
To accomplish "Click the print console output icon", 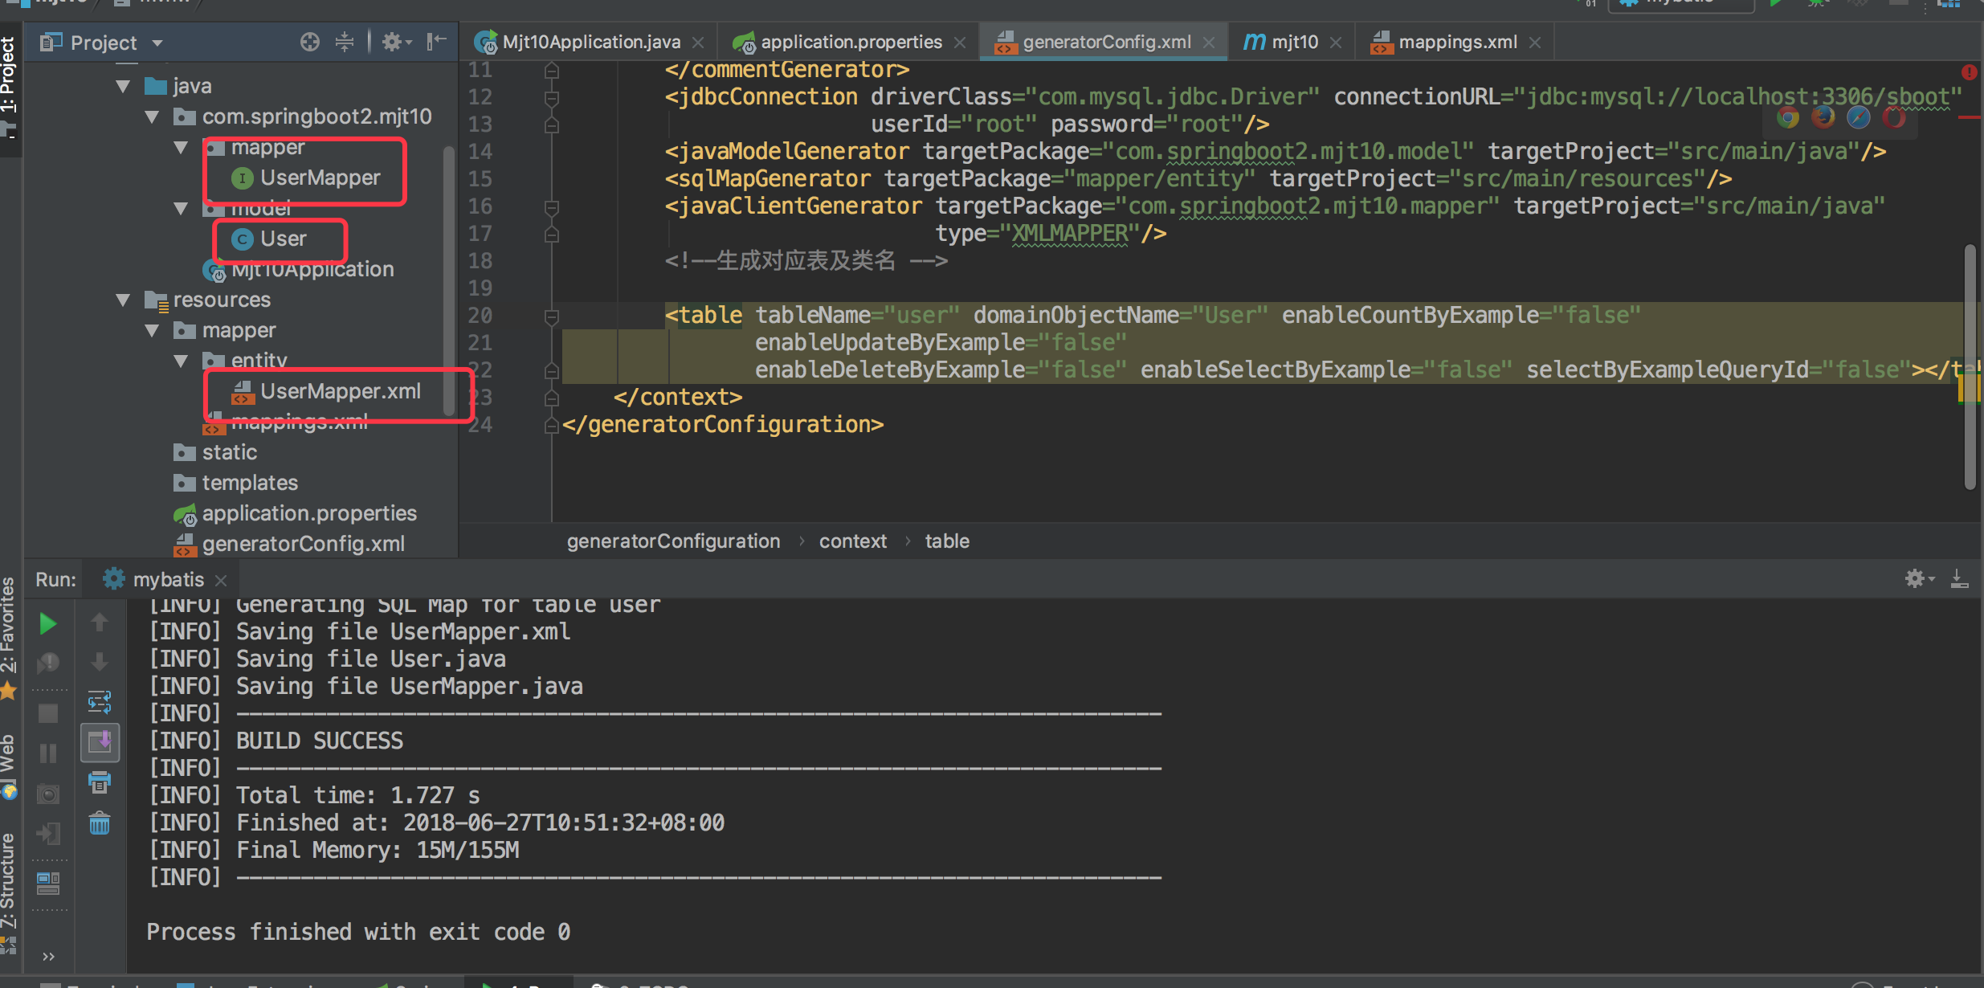I will (x=100, y=782).
